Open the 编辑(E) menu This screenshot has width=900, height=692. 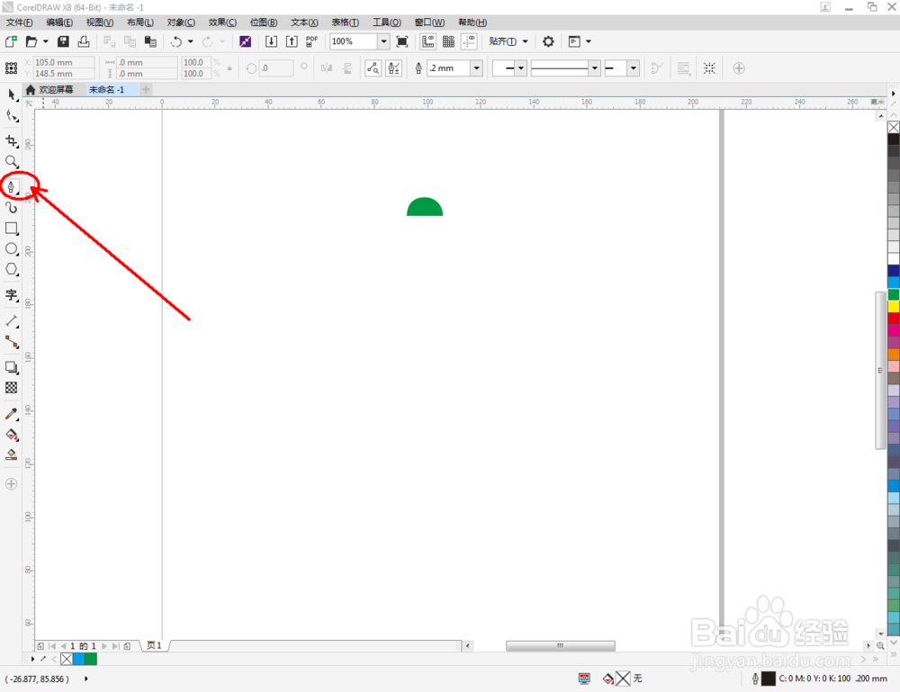[59, 22]
